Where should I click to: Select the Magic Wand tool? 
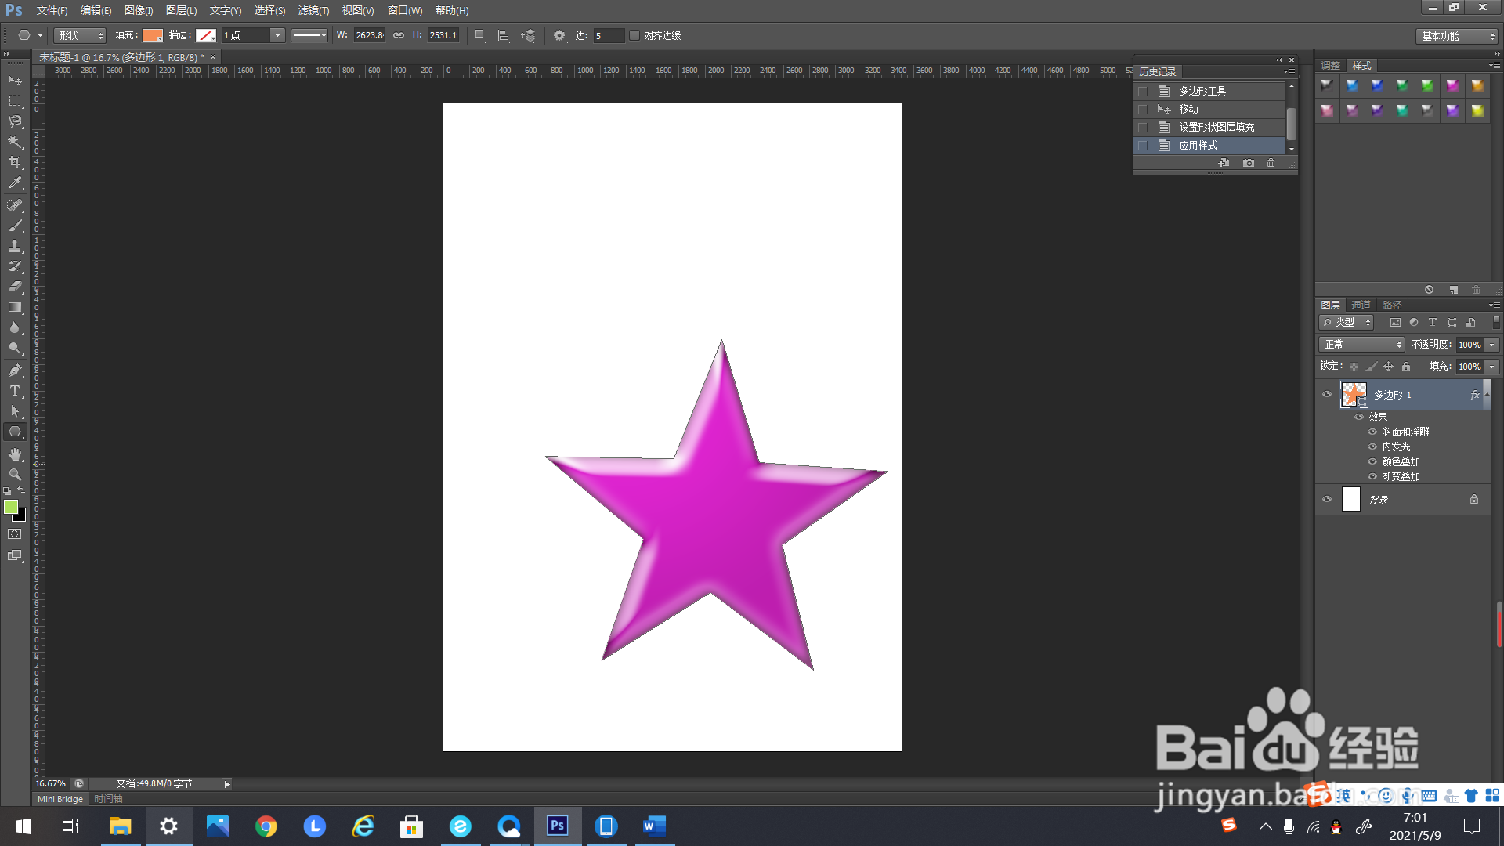(15, 142)
